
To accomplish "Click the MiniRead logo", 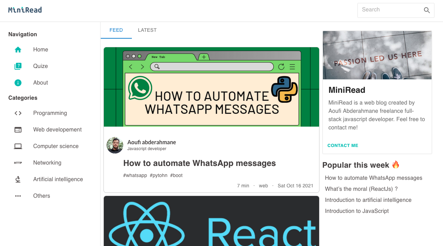I will point(25,10).
